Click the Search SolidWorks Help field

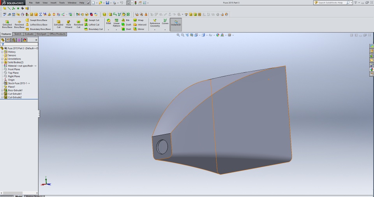332,3
